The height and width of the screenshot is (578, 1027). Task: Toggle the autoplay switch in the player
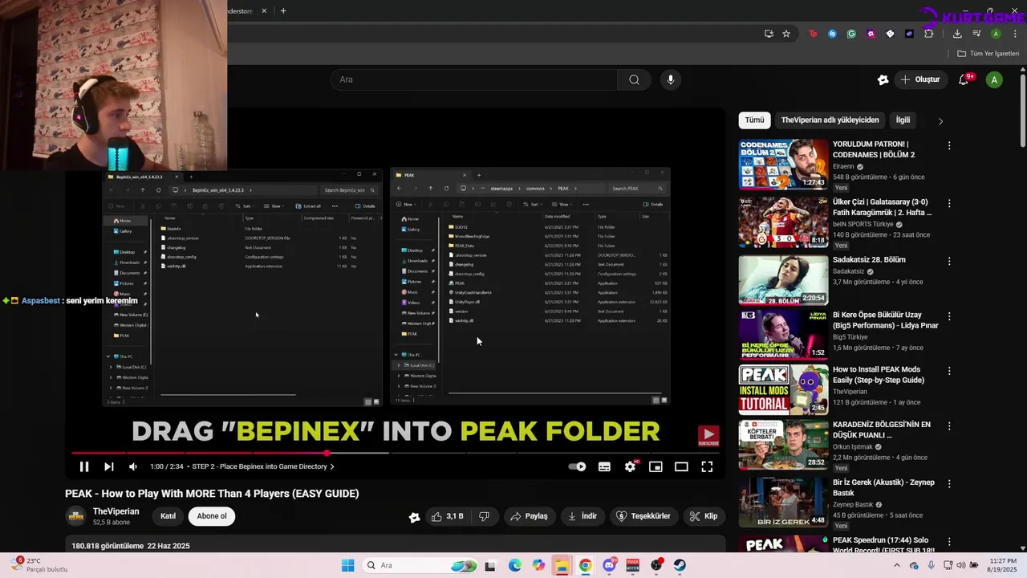click(577, 466)
